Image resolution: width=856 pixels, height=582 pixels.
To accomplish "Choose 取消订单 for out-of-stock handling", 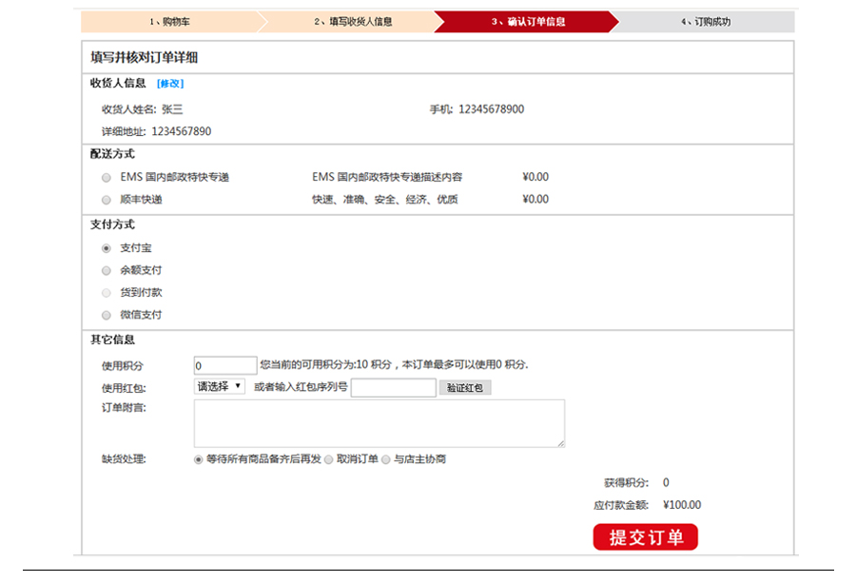I will (329, 459).
